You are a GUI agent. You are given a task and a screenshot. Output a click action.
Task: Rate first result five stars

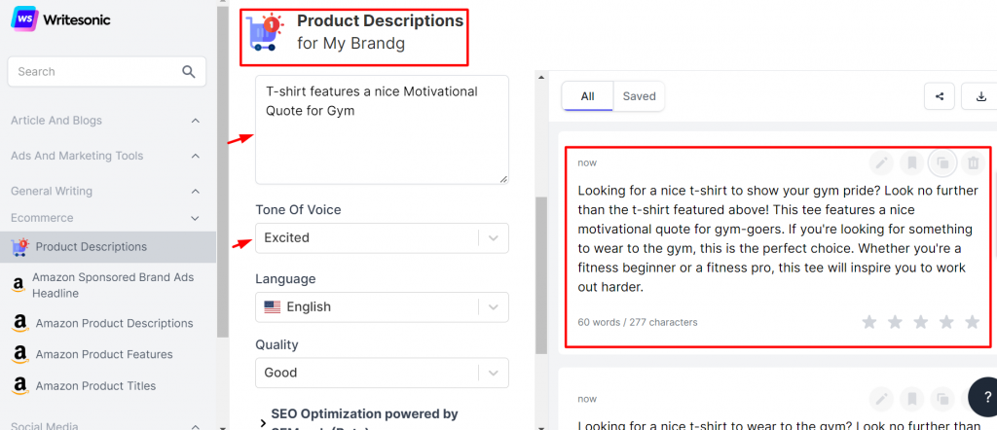[972, 322]
